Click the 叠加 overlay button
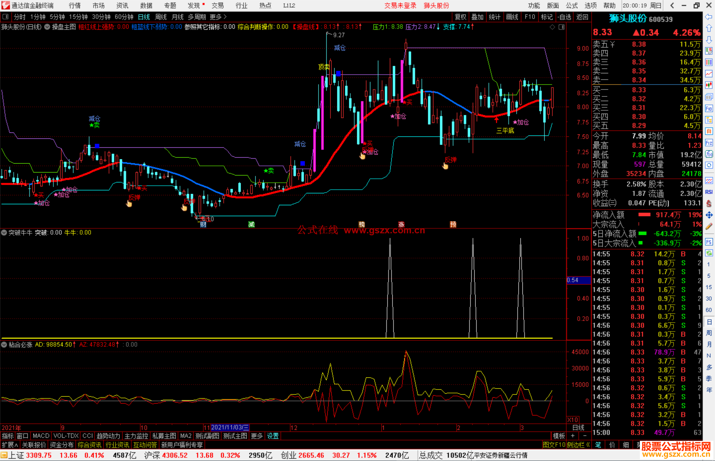The image size is (715, 461). [x=477, y=17]
